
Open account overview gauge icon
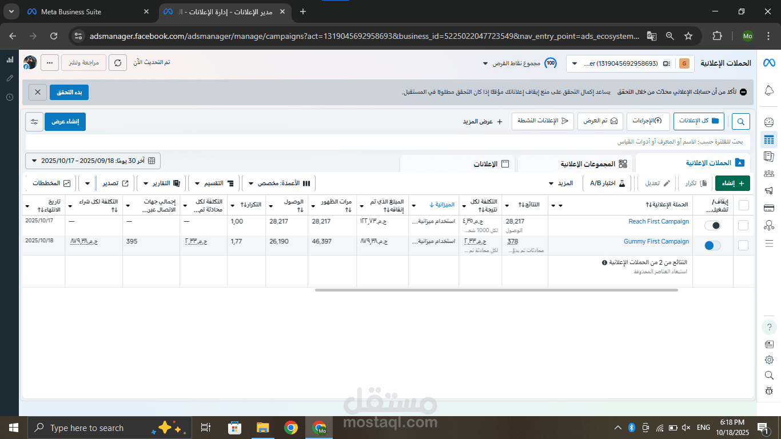click(769, 122)
